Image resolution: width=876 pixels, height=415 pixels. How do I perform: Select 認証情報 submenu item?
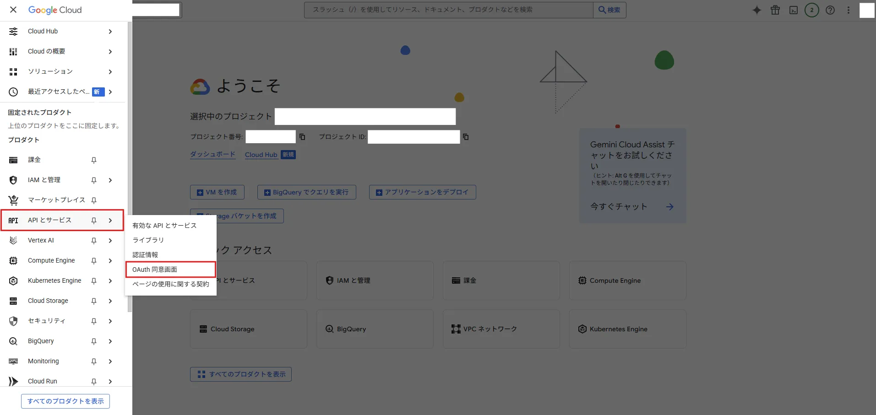170,255
